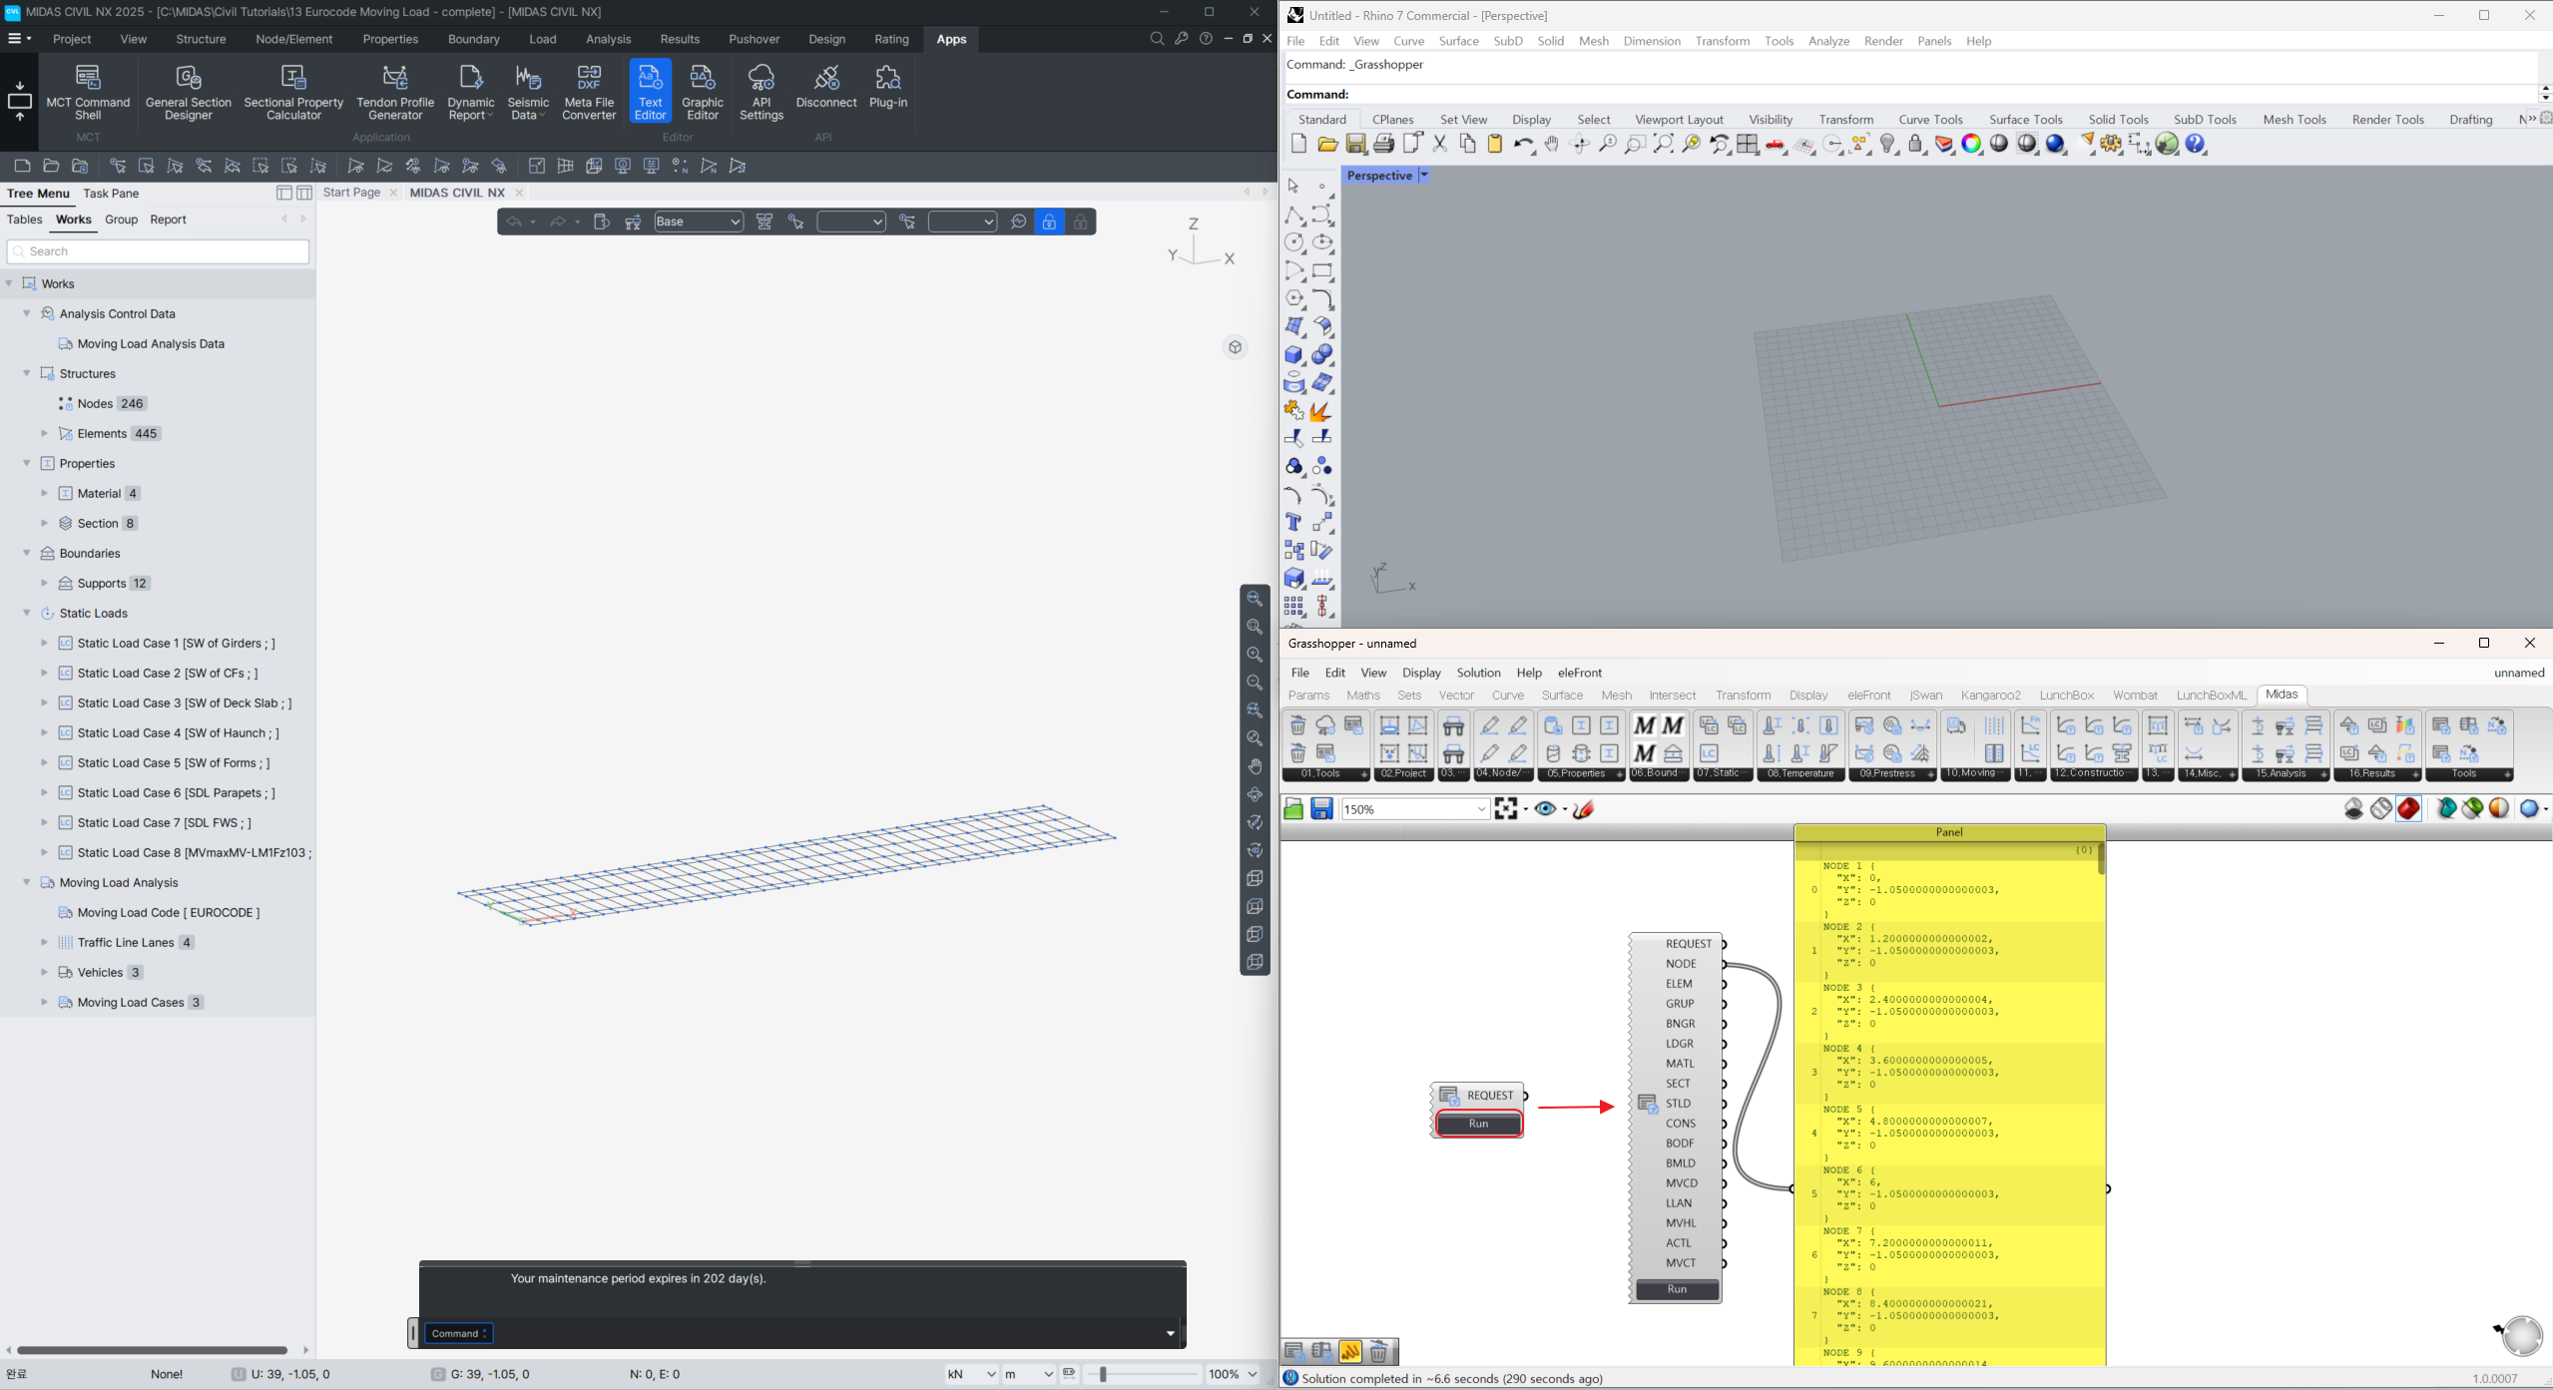Click Grasshopper sketch pencil icon
The image size is (2553, 1390).
1583,809
